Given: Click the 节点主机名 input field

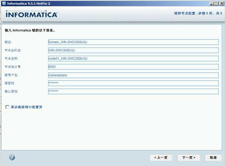Looking at the screenshot, I should pyautogui.click(x=133, y=50).
